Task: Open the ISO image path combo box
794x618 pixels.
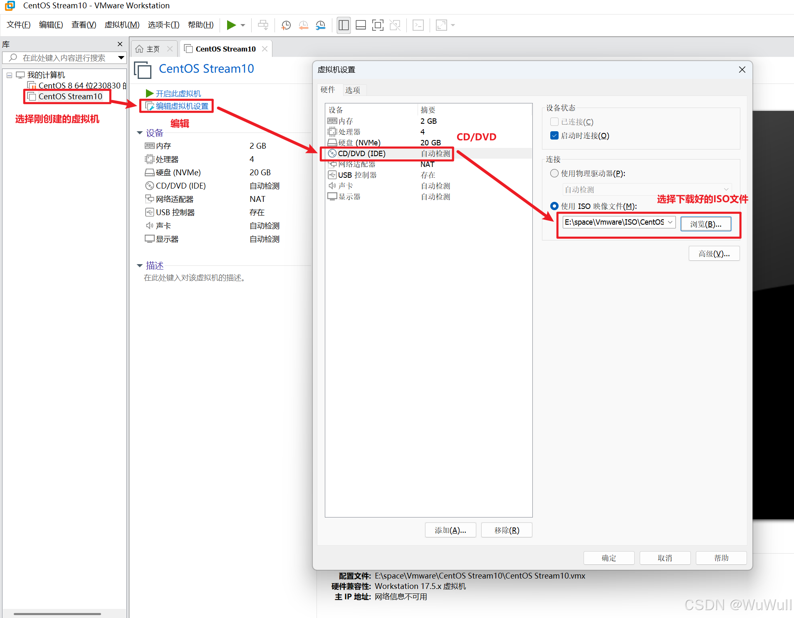Action: [x=619, y=222]
